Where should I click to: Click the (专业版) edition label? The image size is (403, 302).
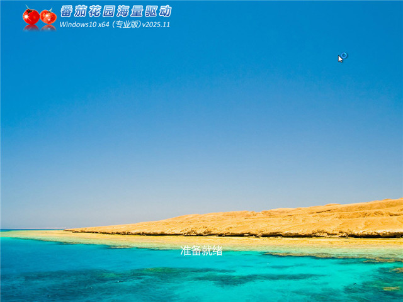coord(125,25)
